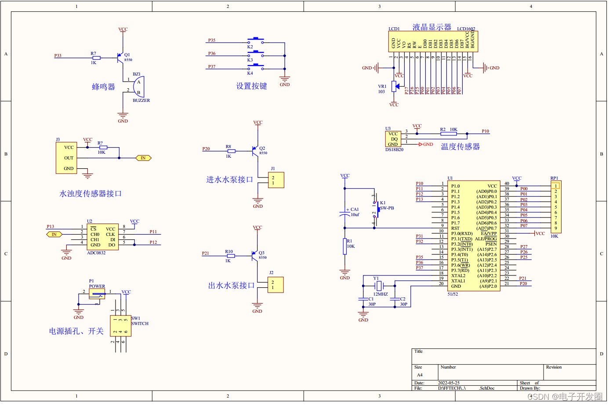The width and height of the screenshot is (609, 405).
Task: Click resistor R1 10K
Action: 345,246
